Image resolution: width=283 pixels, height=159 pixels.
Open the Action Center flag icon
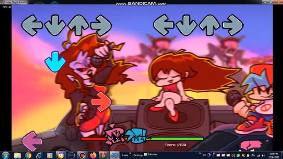[253, 155]
